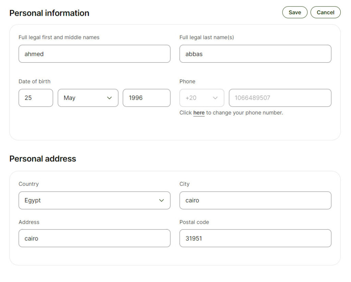
Task: Open the birth month dropdown showing May
Action: point(88,98)
